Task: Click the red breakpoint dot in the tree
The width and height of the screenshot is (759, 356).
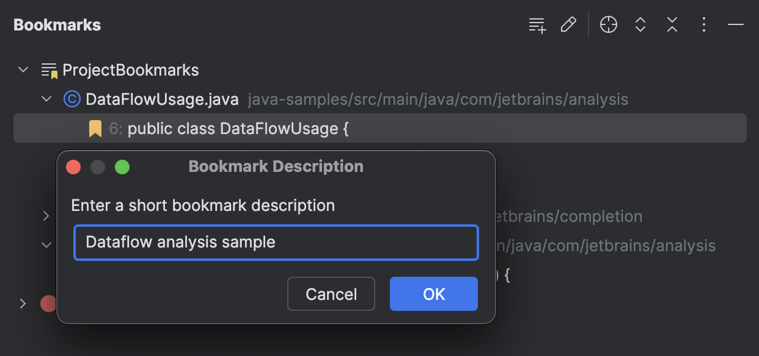Action: coord(48,303)
